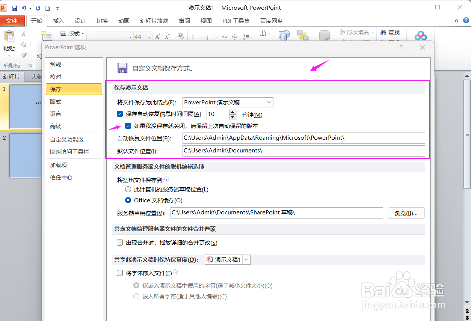Click the Bullets list icon
The image size is (471, 321).
tap(195, 37)
